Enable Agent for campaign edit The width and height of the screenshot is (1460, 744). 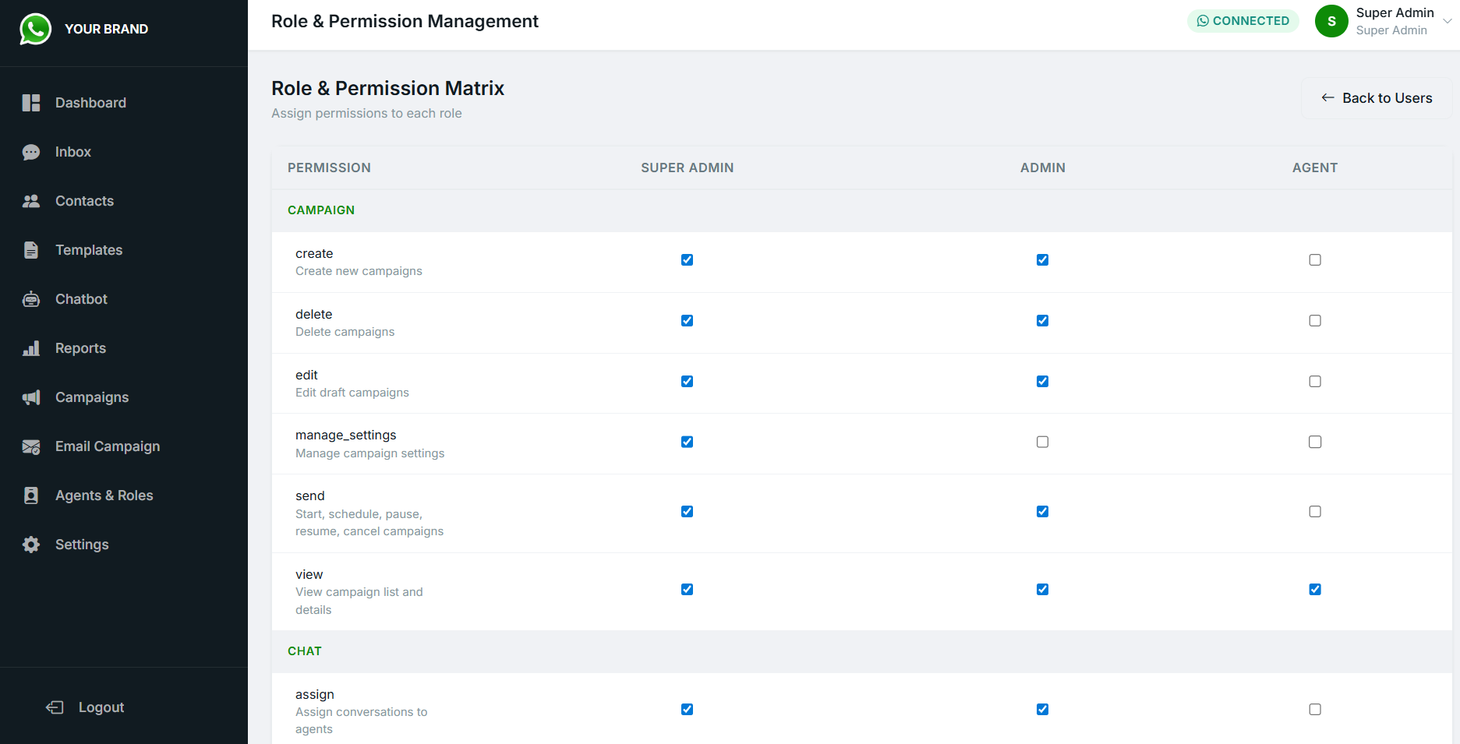(x=1315, y=381)
